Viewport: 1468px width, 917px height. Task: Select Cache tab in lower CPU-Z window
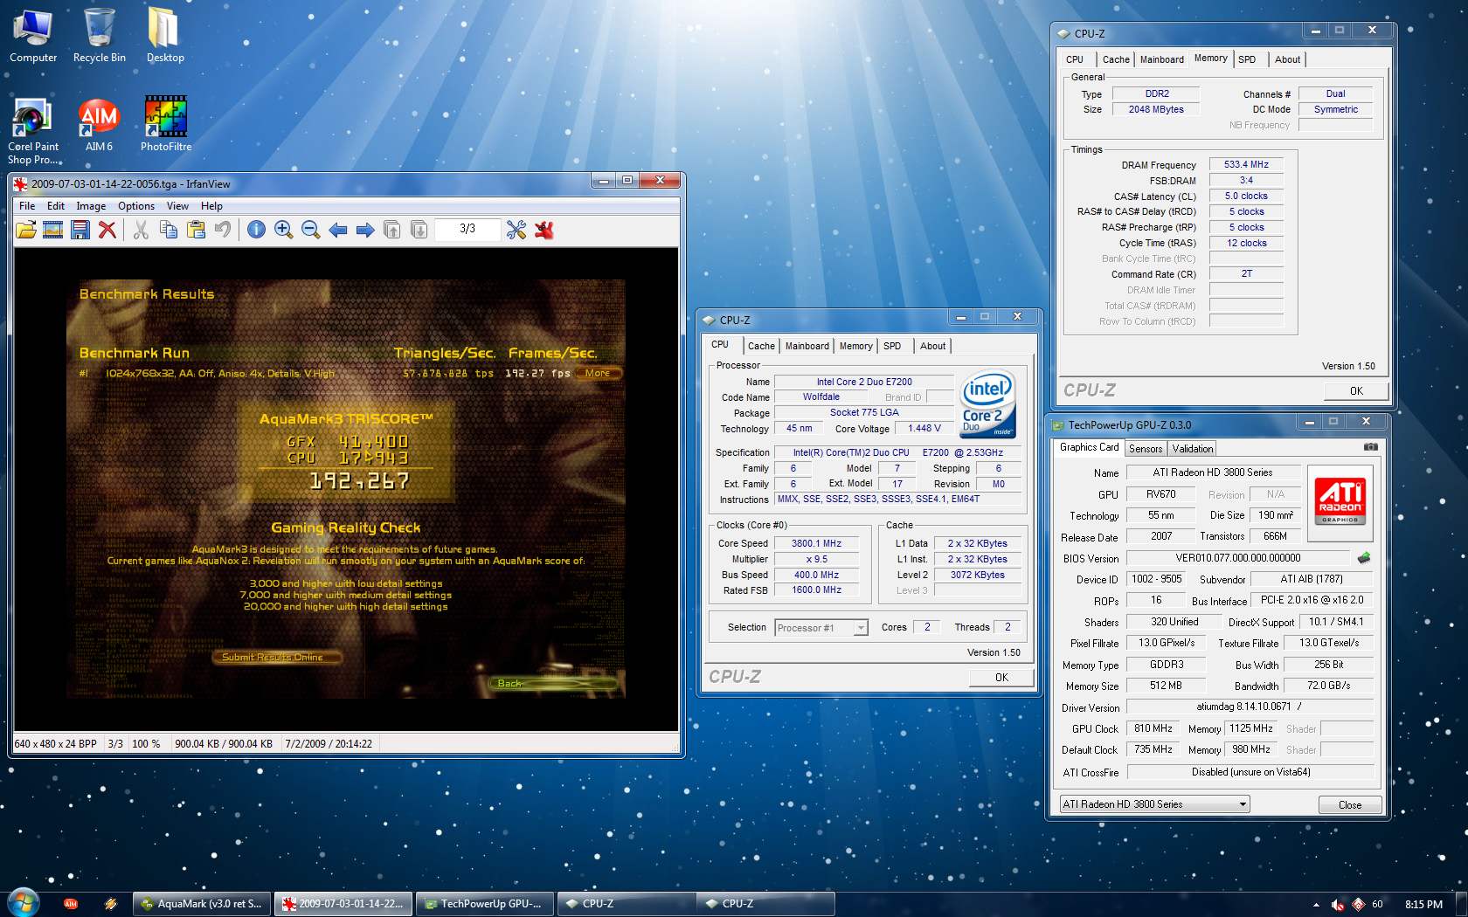pos(761,346)
